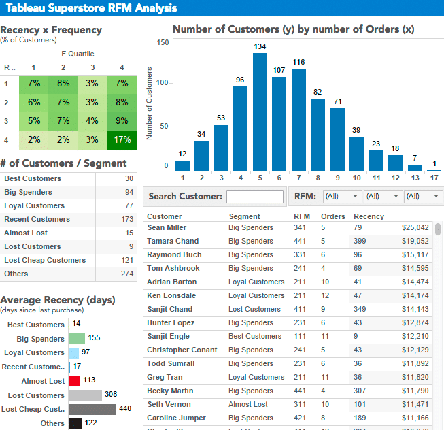Click the Lost Customers light gray bar
The image size is (444, 430).
tap(85, 395)
